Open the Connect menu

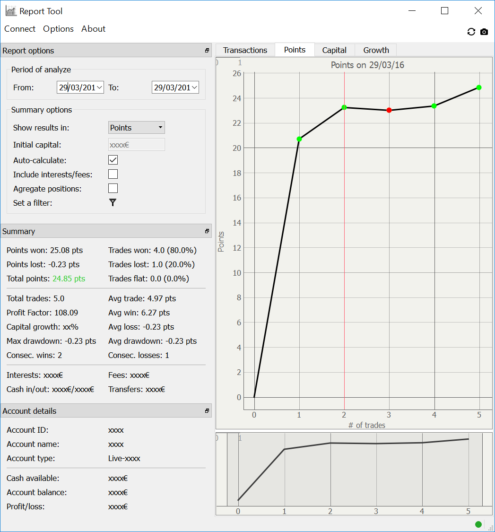tap(20, 29)
